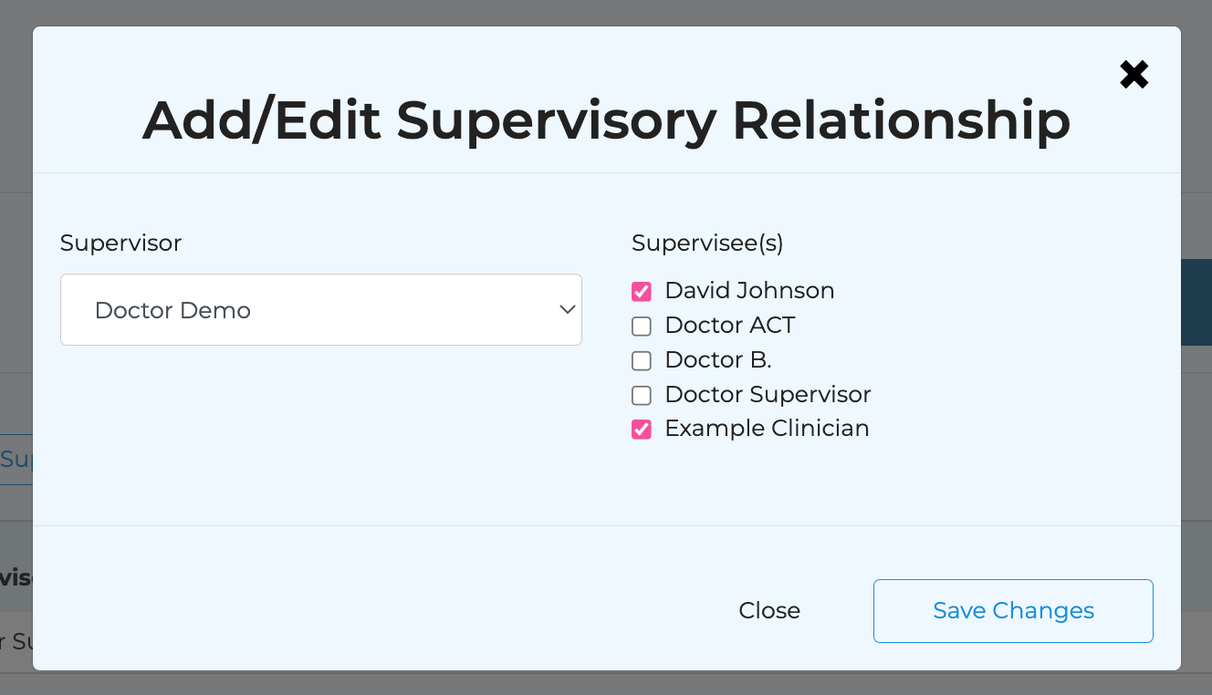The width and height of the screenshot is (1212, 695).
Task: Click the dark blue button behind dialog
Action: pos(1196,302)
